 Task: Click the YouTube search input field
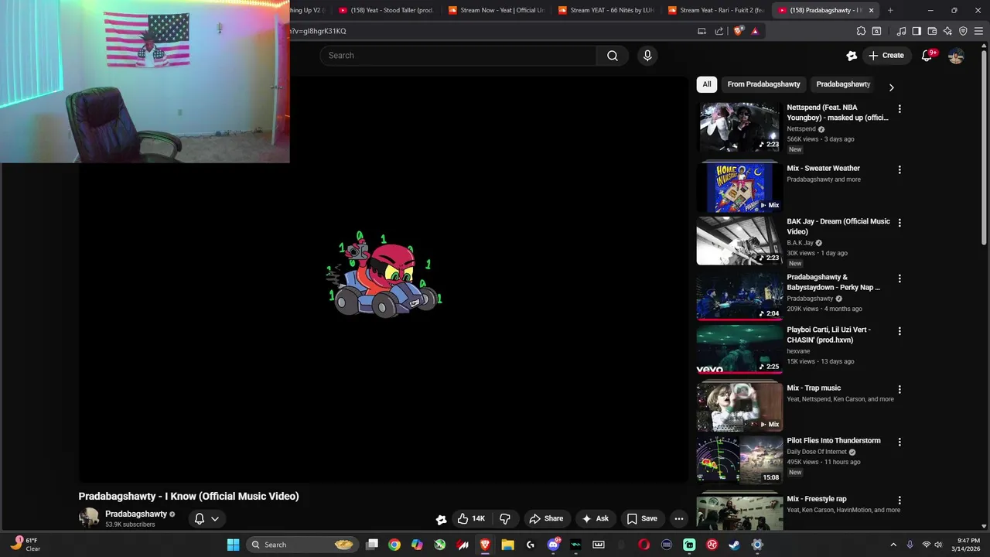[x=458, y=56]
